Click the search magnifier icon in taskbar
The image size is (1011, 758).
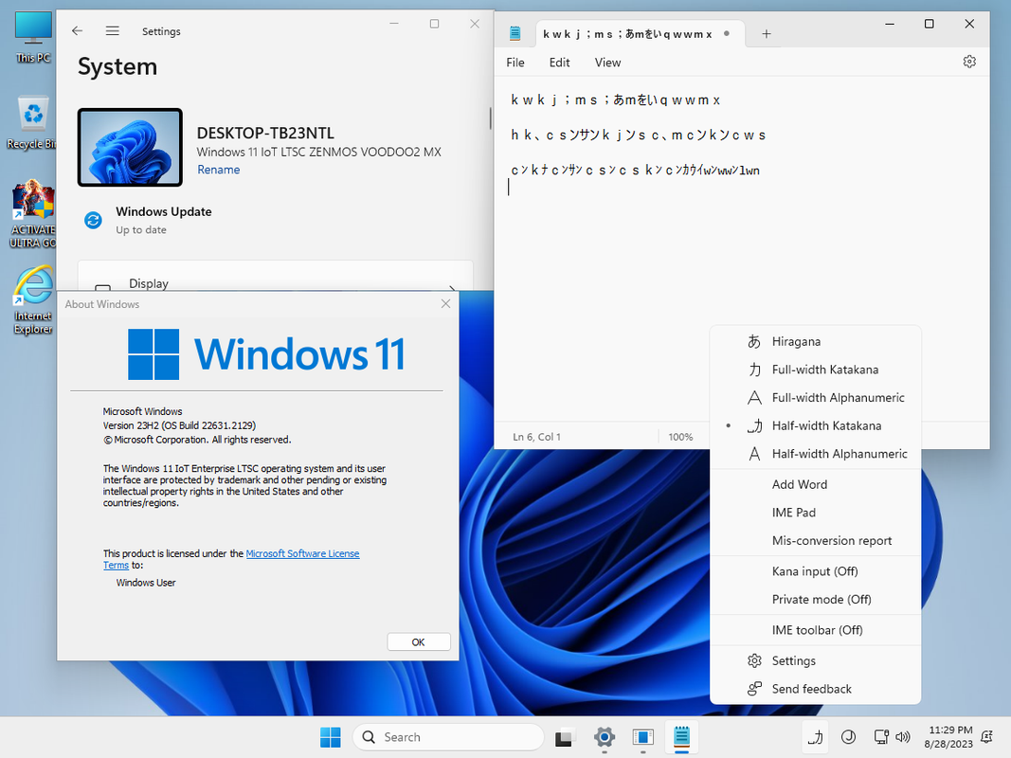click(x=369, y=737)
